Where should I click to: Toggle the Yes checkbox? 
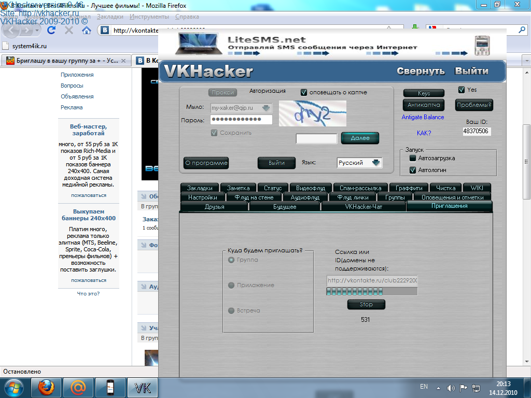coord(461,90)
